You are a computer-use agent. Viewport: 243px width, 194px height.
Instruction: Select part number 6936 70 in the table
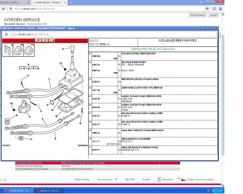pos(96,141)
